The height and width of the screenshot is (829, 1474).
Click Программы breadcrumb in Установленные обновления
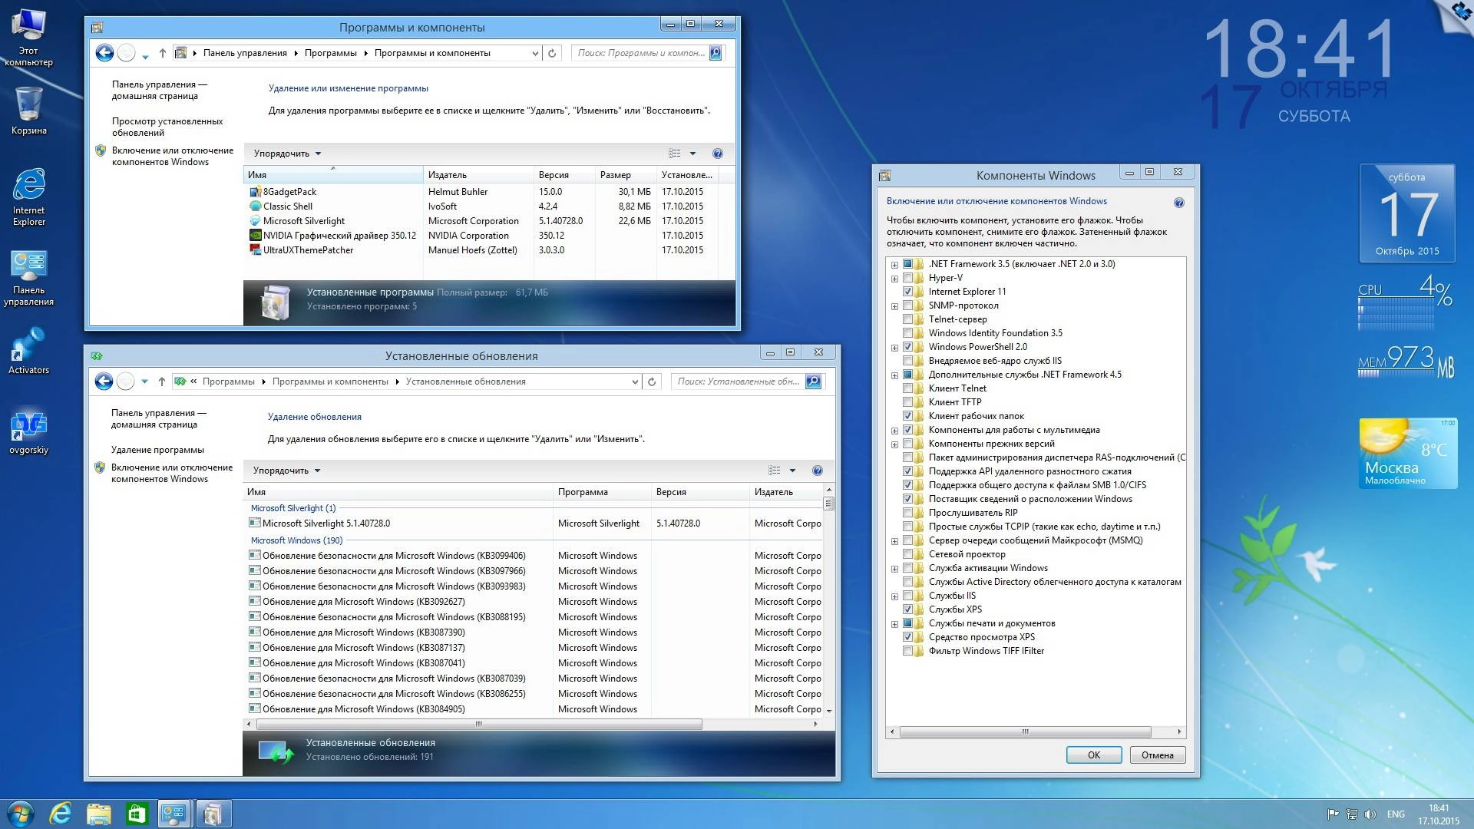(x=229, y=381)
